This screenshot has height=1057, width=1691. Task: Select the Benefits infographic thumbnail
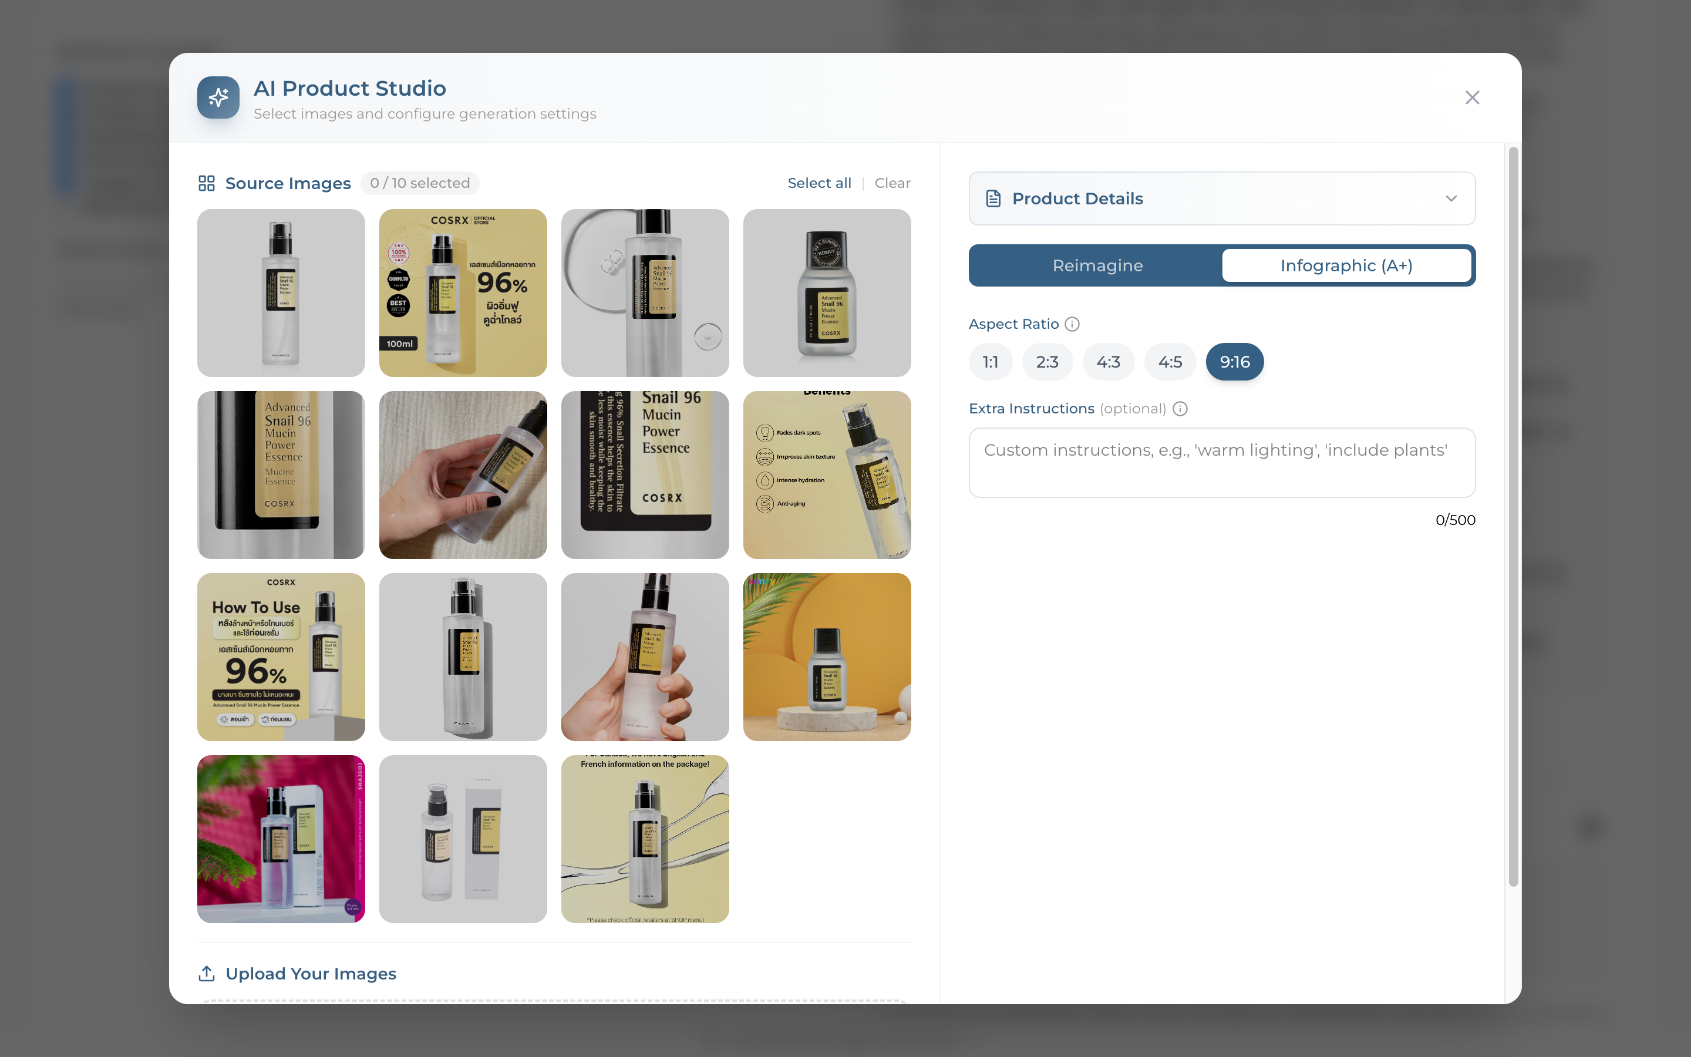click(x=827, y=476)
